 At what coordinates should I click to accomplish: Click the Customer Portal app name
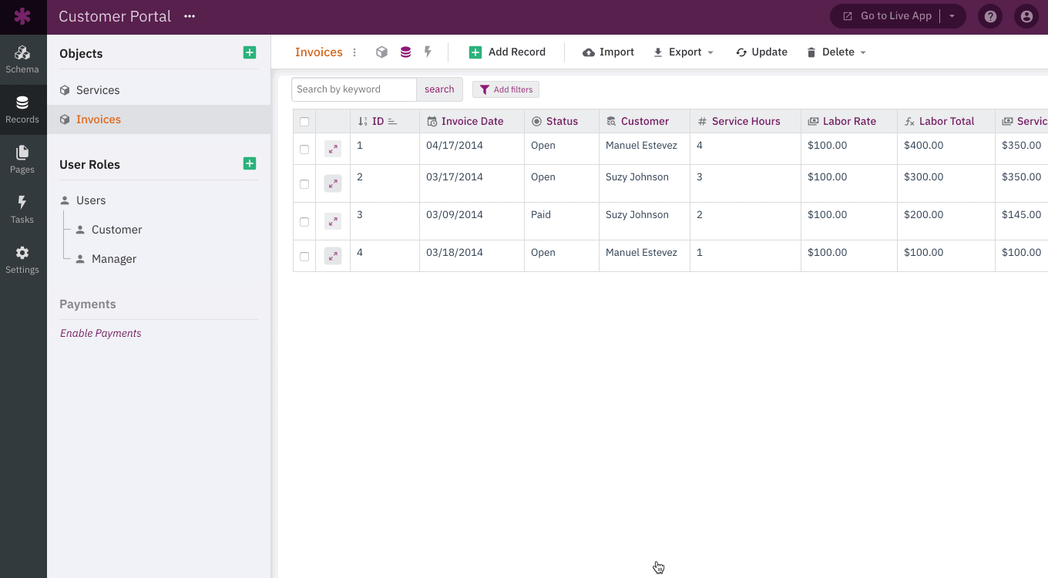click(x=115, y=16)
